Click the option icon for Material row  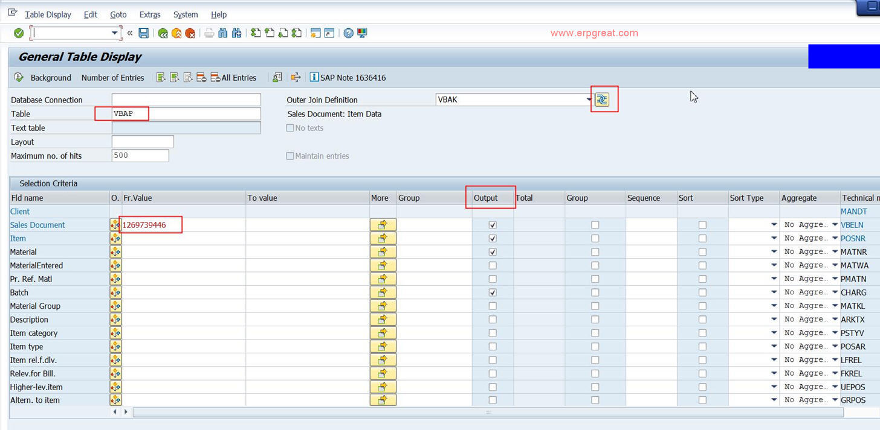115,252
